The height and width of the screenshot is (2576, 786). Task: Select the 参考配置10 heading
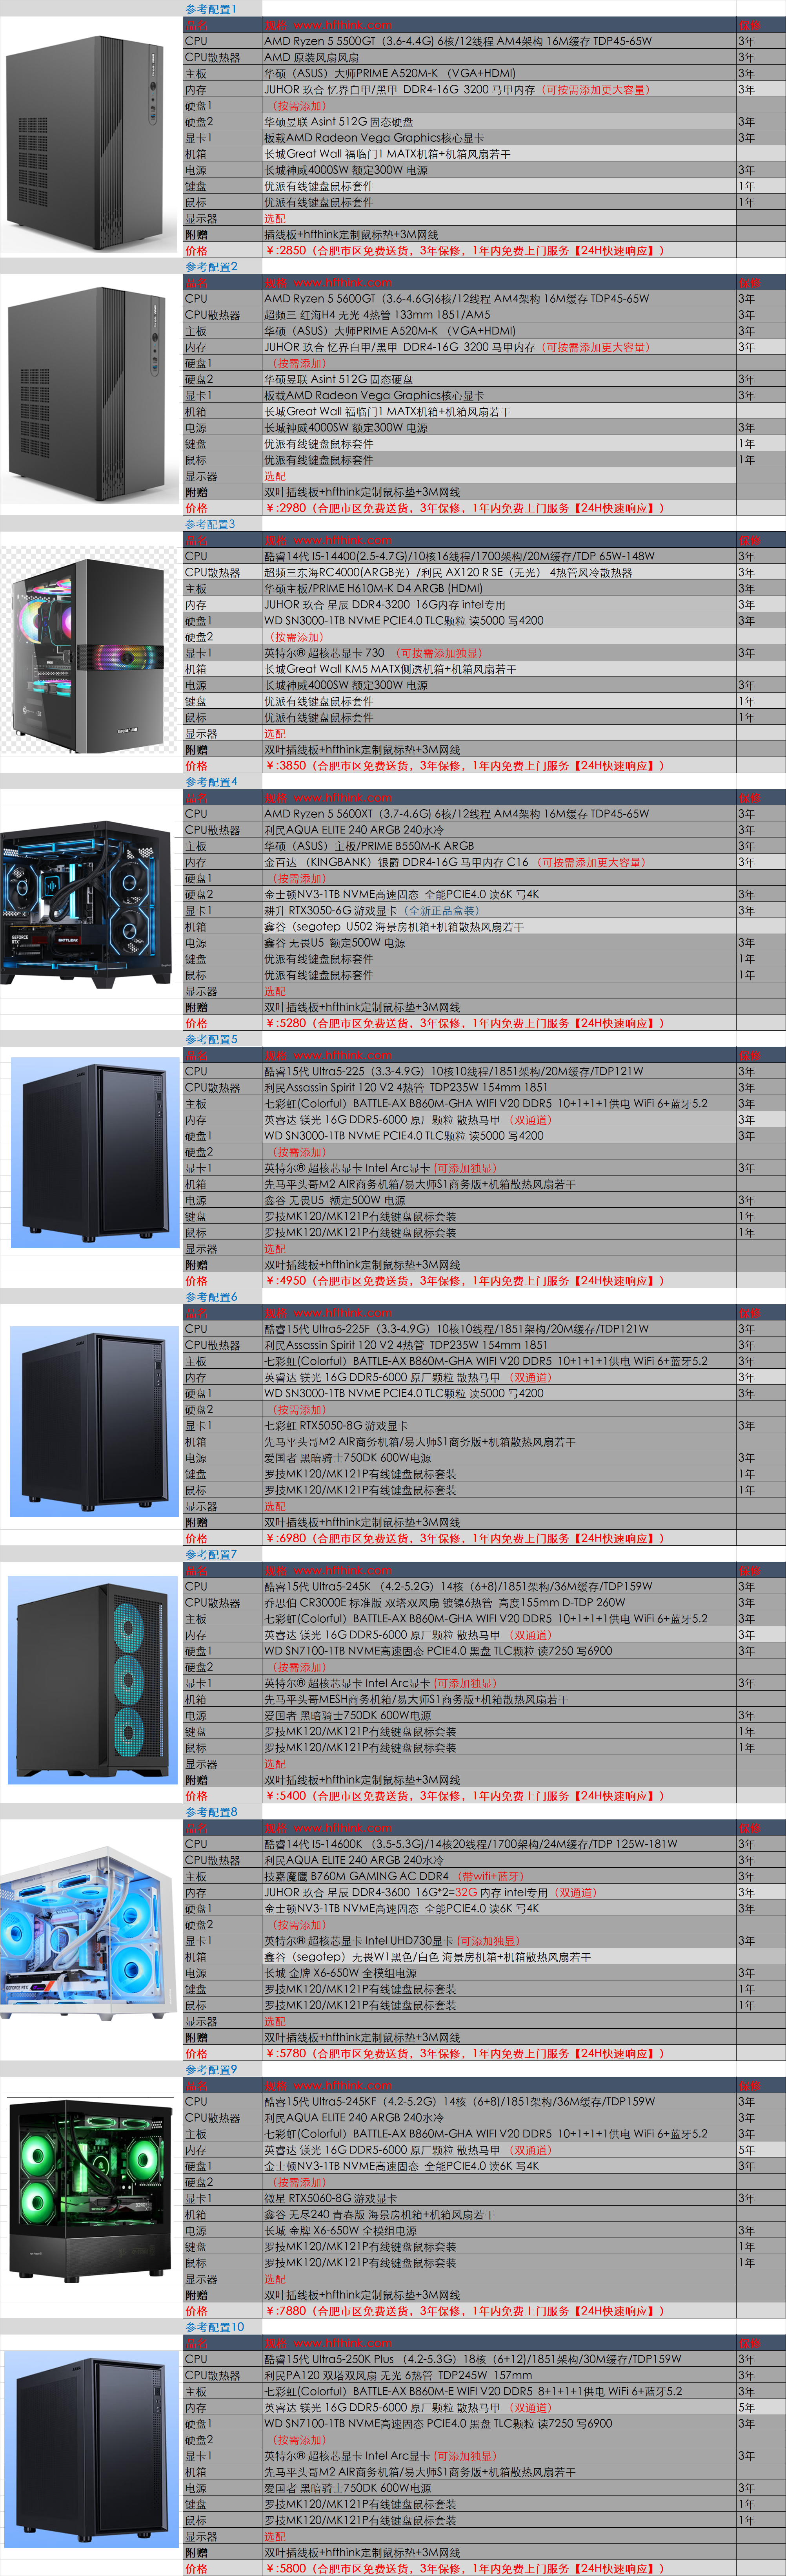tap(214, 2327)
